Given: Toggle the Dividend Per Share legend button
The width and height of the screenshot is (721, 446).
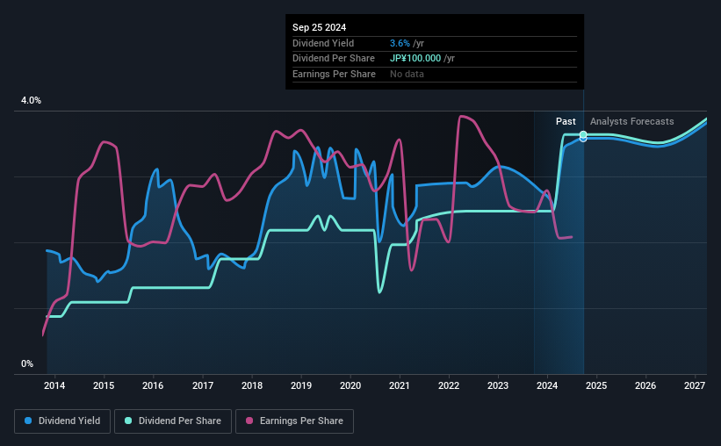Looking at the screenshot, I should [x=173, y=421].
